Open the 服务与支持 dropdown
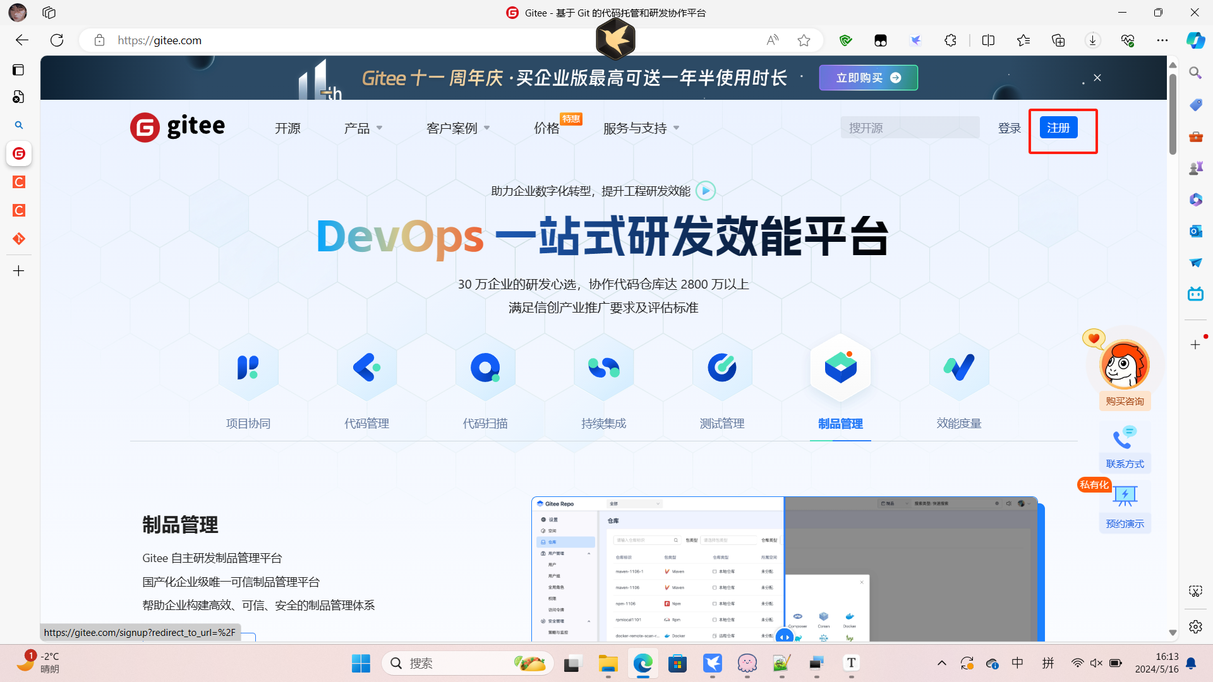1213x682 pixels. coord(640,127)
